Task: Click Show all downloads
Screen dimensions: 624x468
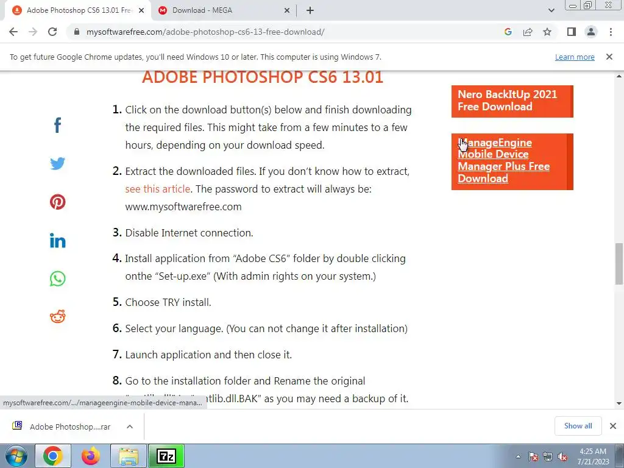Action: (578, 426)
